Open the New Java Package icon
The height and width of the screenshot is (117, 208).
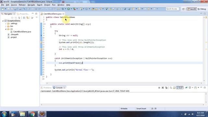81,9
